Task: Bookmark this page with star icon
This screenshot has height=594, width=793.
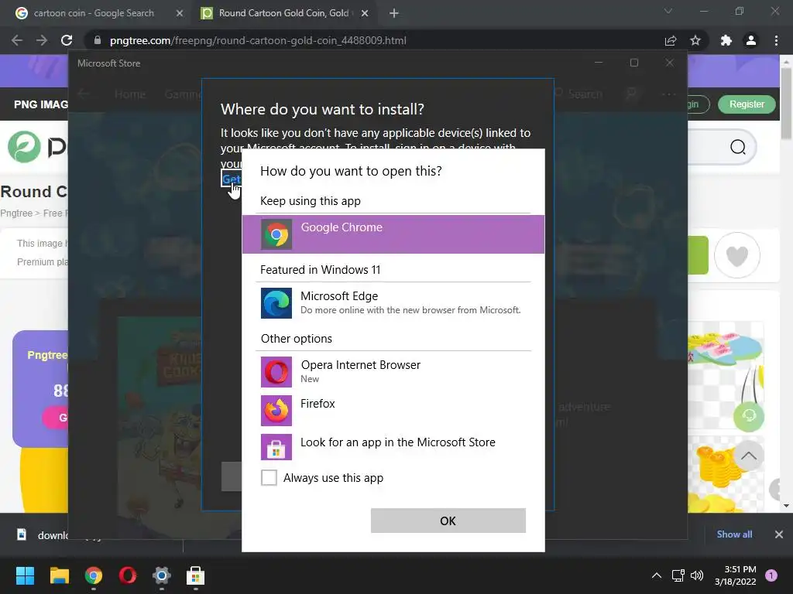Action: [x=695, y=40]
